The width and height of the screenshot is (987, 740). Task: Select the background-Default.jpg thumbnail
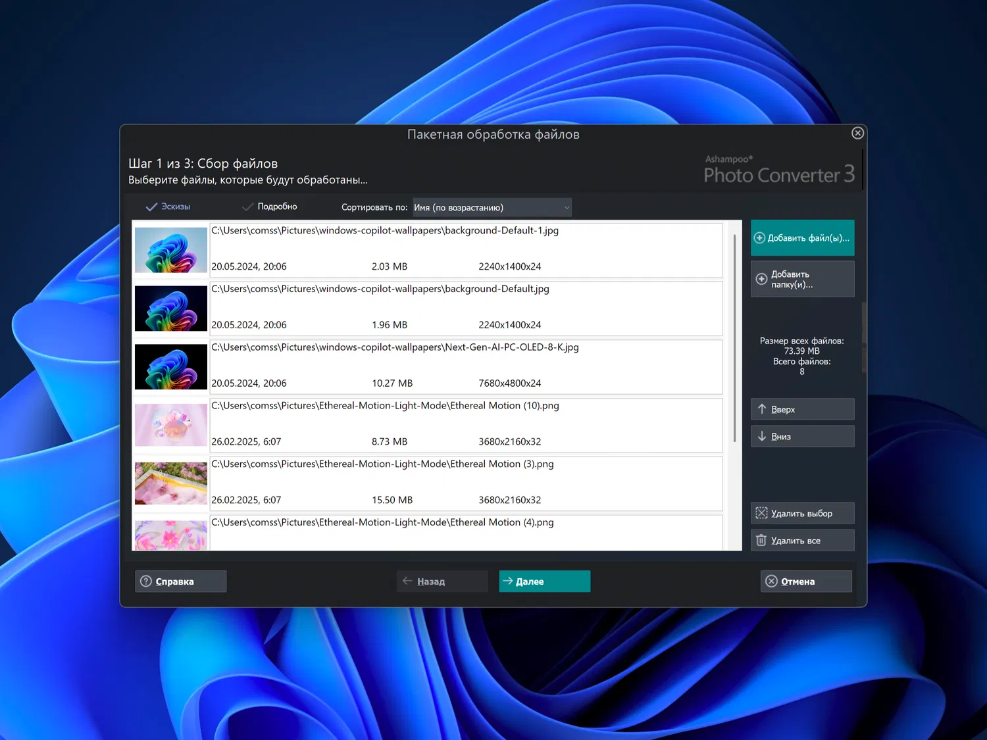click(171, 308)
